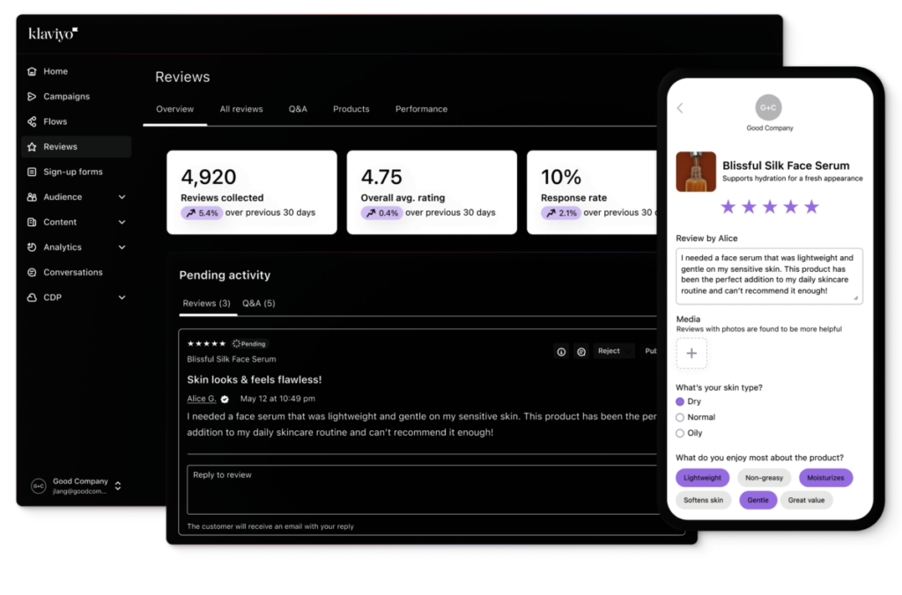Image resolution: width=902 pixels, height=595 pixels.
Task: Open Alice G.'s reviewer profile link
Action: click(201, 399)
